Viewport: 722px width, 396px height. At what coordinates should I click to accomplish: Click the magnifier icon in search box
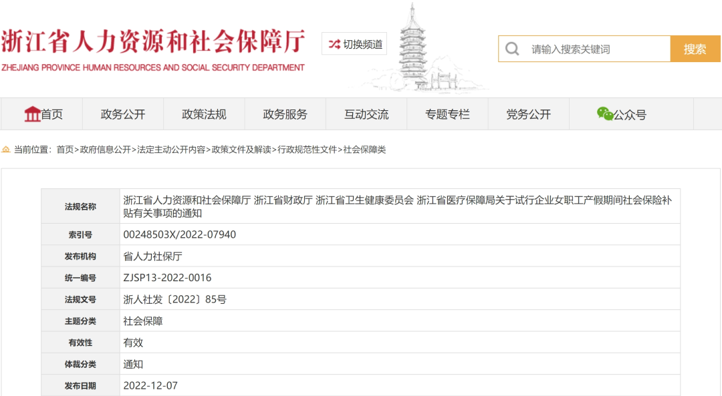pos(512,49)
